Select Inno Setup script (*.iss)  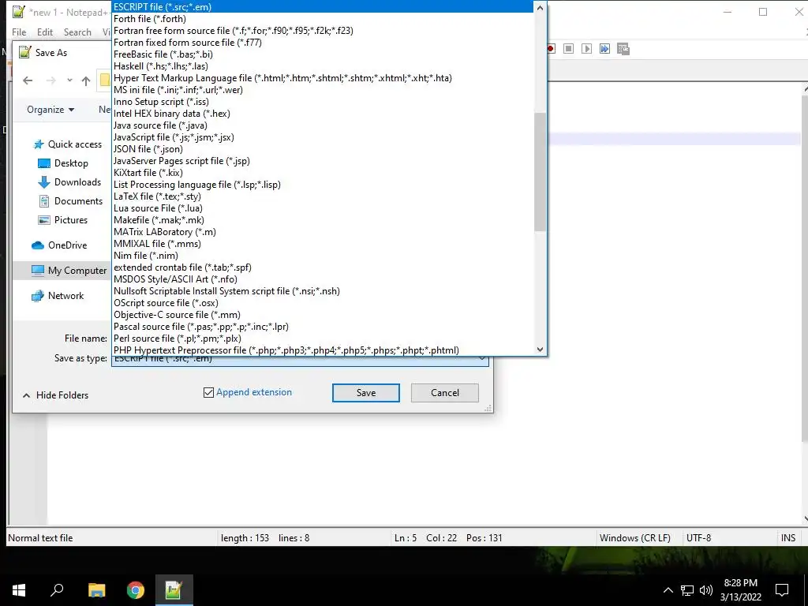tap(322, 102)
